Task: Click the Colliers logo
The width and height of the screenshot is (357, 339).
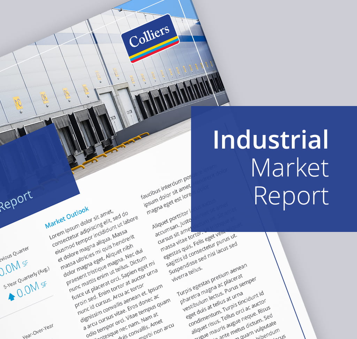Action: (150, 38)
